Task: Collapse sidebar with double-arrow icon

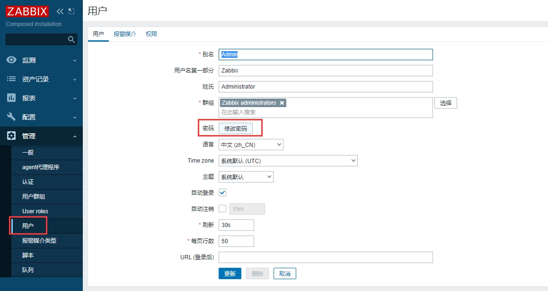Action: coord(60,11)
